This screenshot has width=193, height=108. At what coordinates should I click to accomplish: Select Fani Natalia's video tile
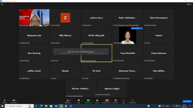pyautogui.click(x=128, y=35)
